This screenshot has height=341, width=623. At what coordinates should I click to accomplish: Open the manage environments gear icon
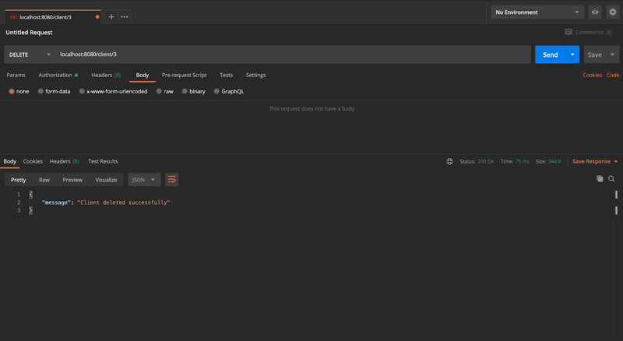[612, 12]
